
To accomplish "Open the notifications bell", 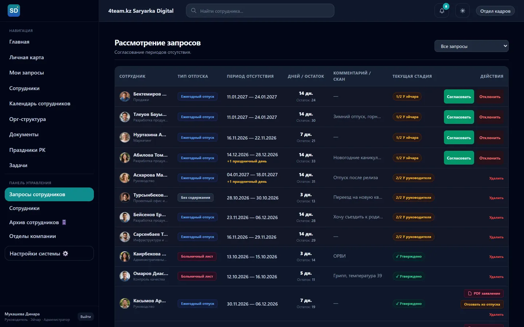I will pyautogui.click(x=442, y=11).
